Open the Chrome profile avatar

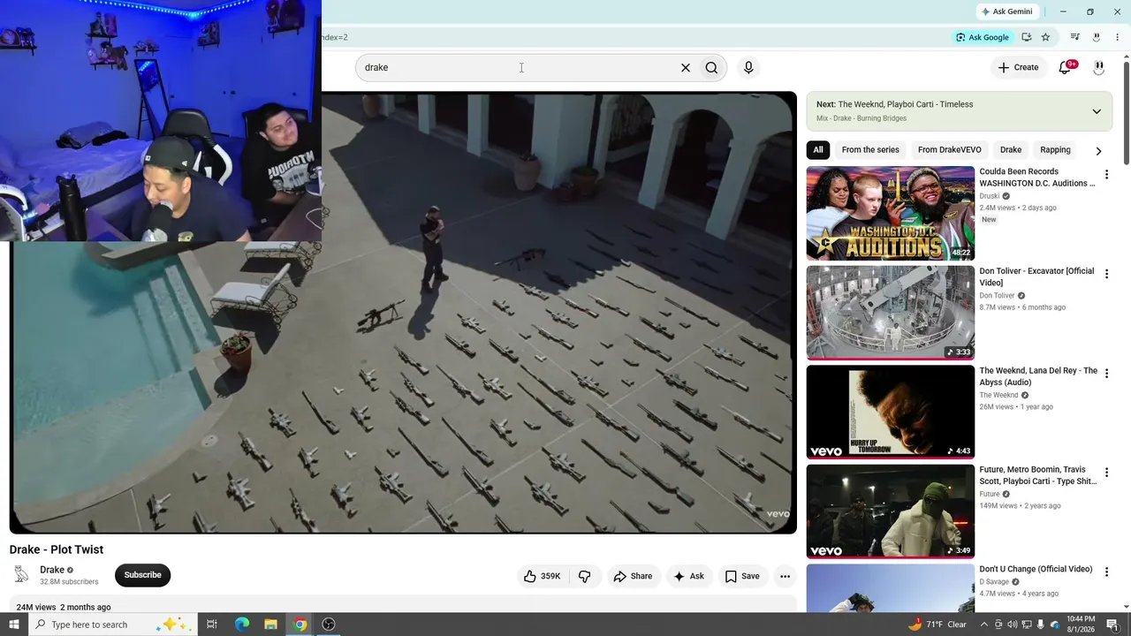point(1097,37)
